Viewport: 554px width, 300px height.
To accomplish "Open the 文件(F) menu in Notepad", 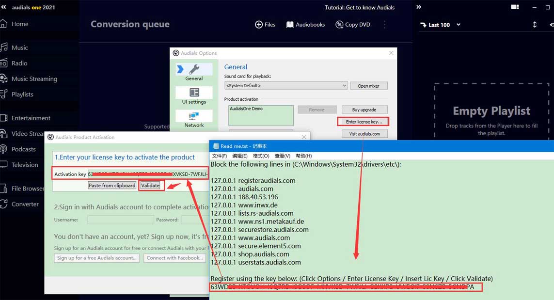I will point(220,156).
